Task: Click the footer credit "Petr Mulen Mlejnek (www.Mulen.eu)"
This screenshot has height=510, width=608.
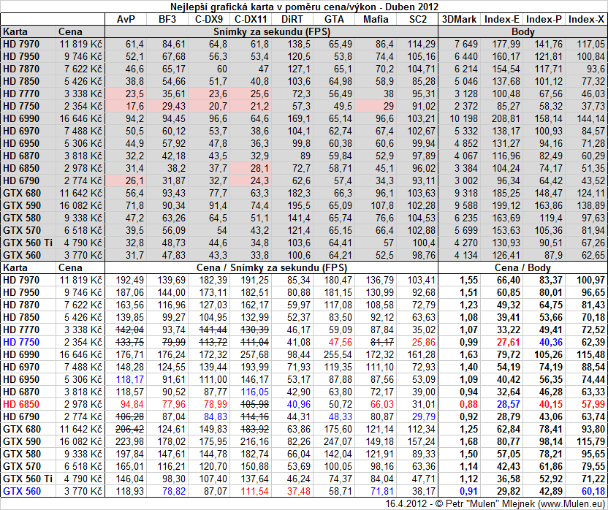Action: 525,504
